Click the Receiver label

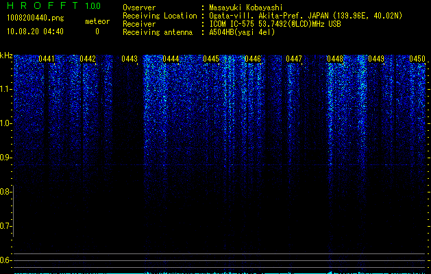(139, 24)
